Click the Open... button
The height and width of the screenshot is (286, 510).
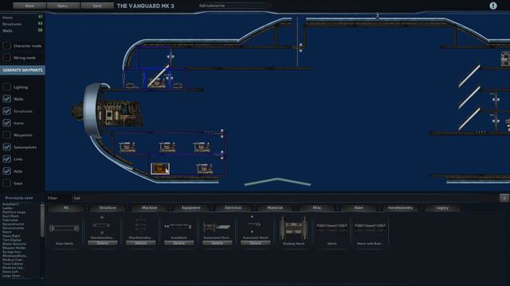pyautogui.click(x=63, y=6)
